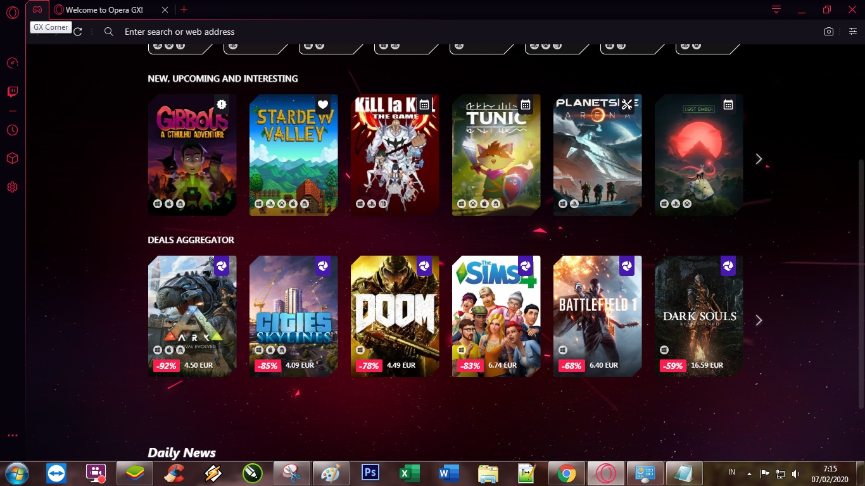Reload the current page
Image resolution: width=865 pixels, height=486 pixels.
tap(78, 32)
